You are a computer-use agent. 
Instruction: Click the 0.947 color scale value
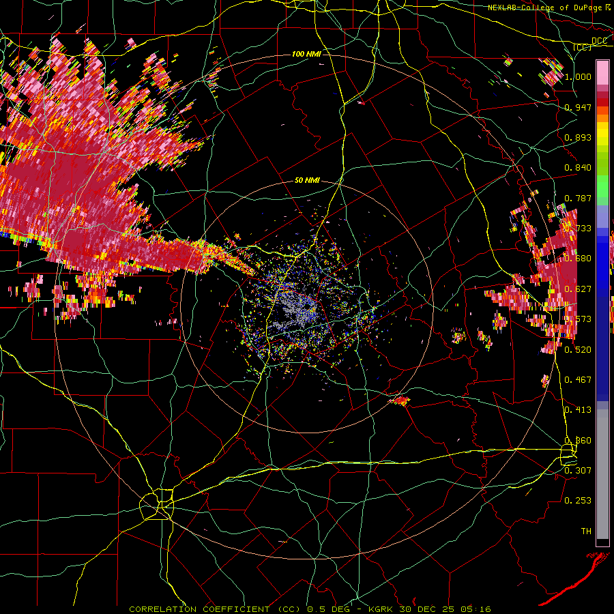[578, 107]
